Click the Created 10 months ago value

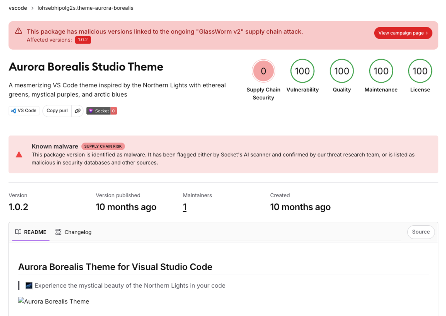(x=300, y=207)
